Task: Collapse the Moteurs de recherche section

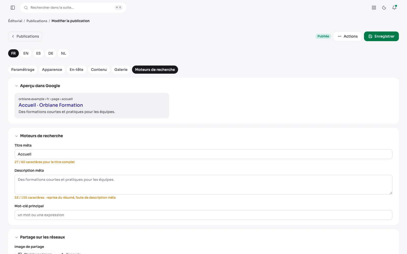Action: point(17,136)
